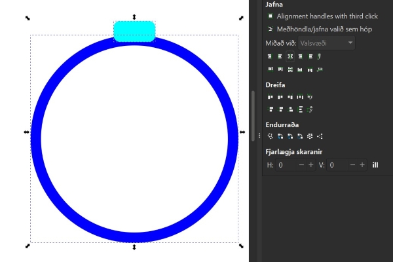
Task: Make vertical gaps equal under Dreifa
Action: [x=300, y=109]
